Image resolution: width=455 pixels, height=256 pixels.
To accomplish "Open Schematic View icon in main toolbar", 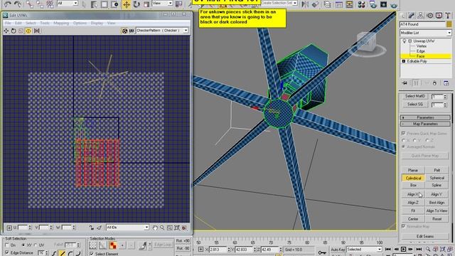I will [x=349, y=4].
